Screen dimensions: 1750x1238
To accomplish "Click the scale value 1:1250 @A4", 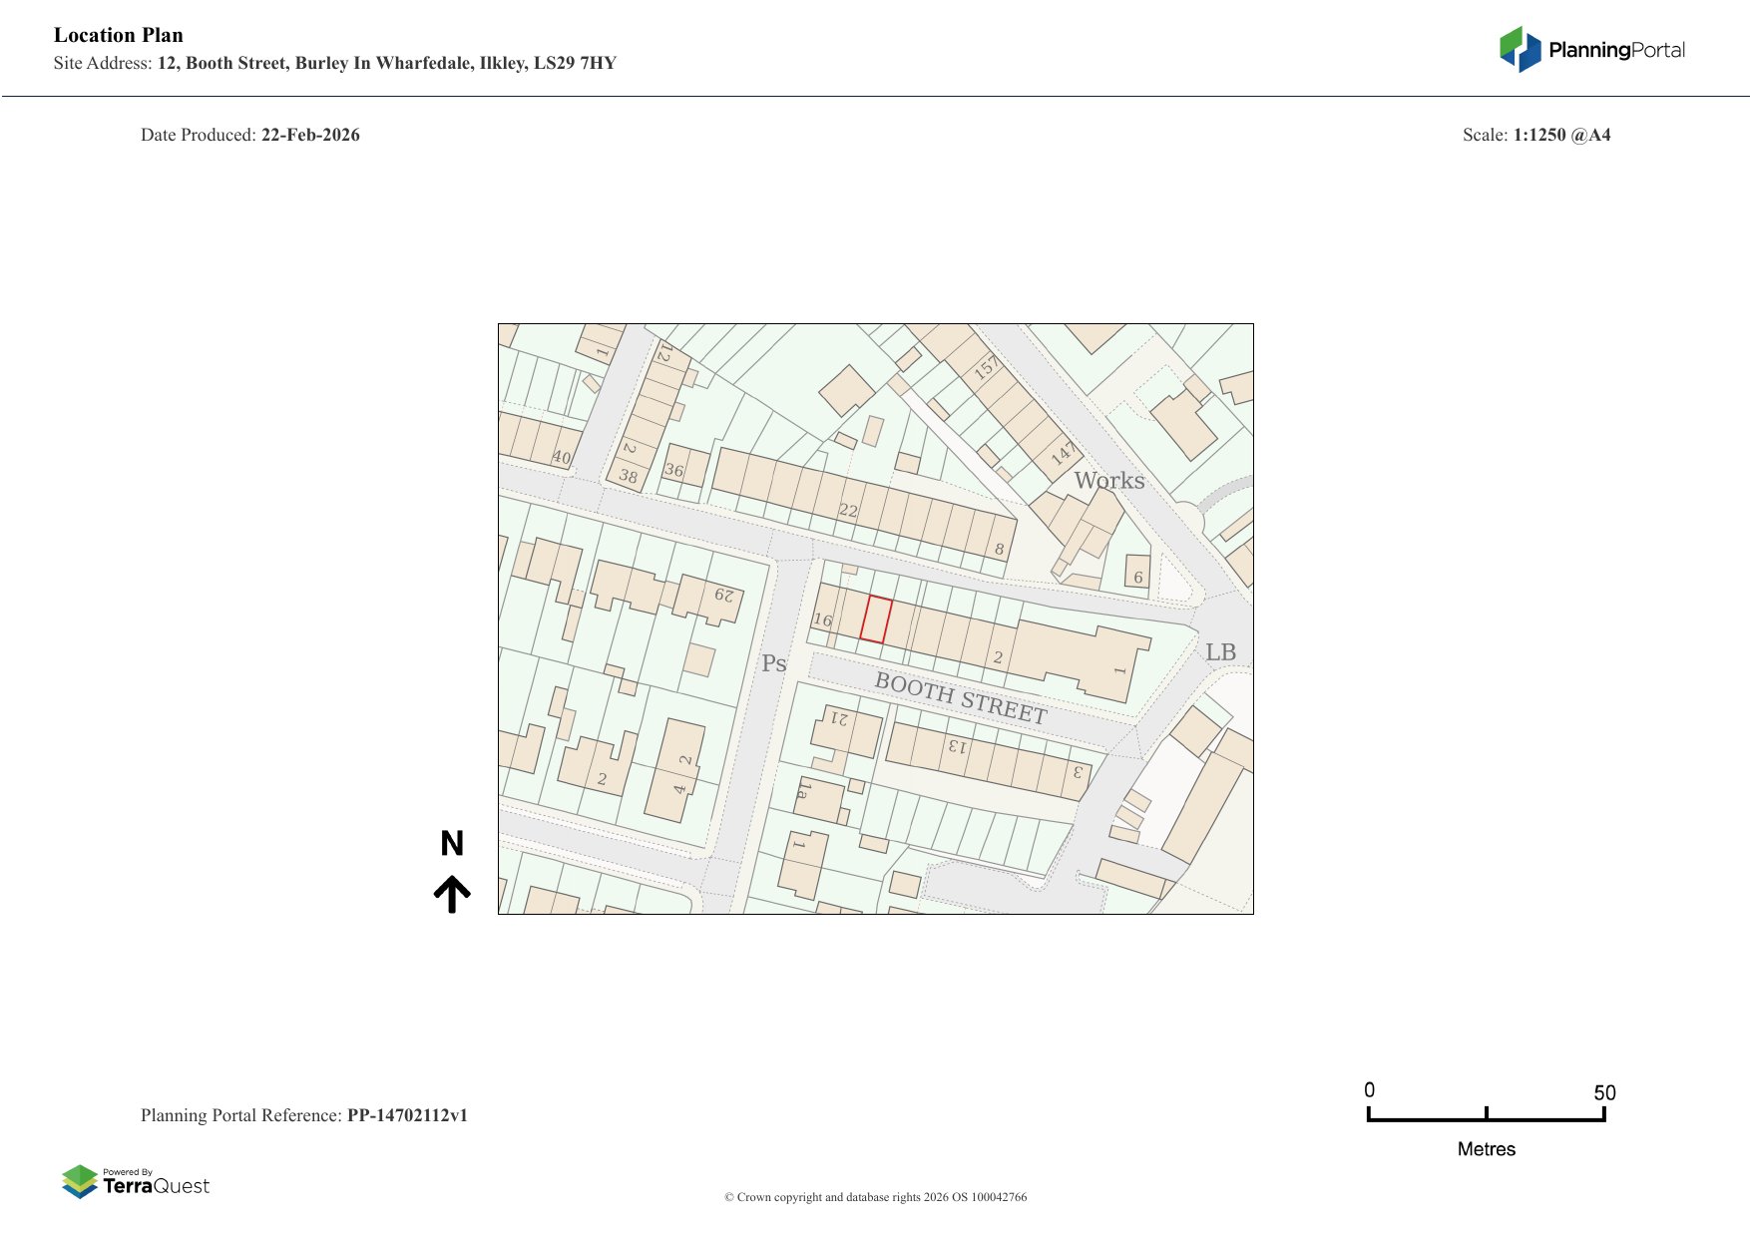I will click(x=1561, y=135).
